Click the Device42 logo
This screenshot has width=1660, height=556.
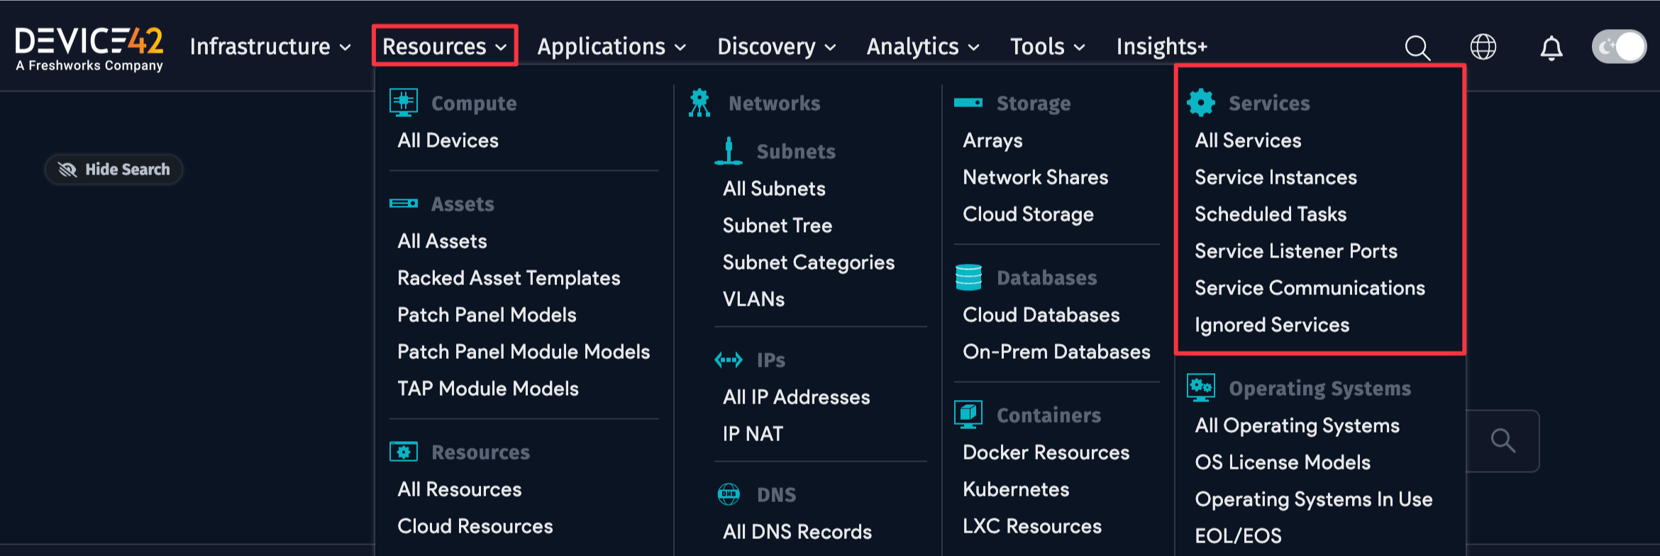(x=89, y=48)
